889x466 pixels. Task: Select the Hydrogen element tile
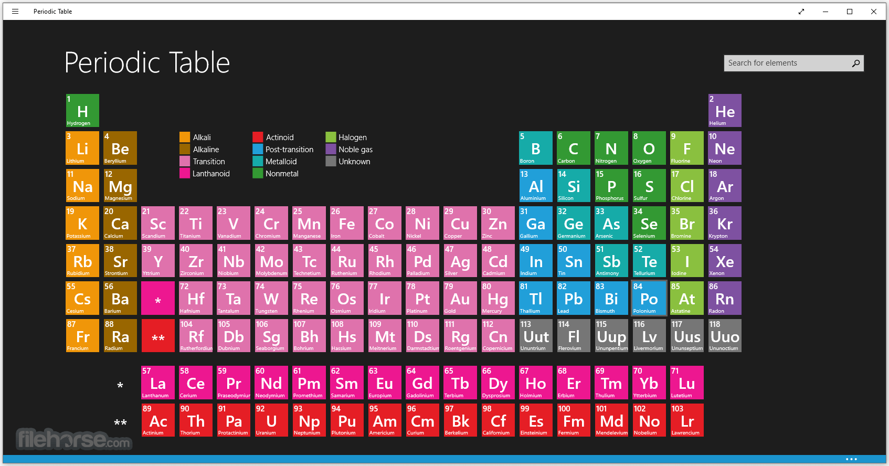[82, 111]
